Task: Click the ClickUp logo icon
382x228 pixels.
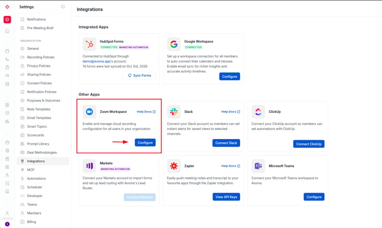Action: [258, 112]
